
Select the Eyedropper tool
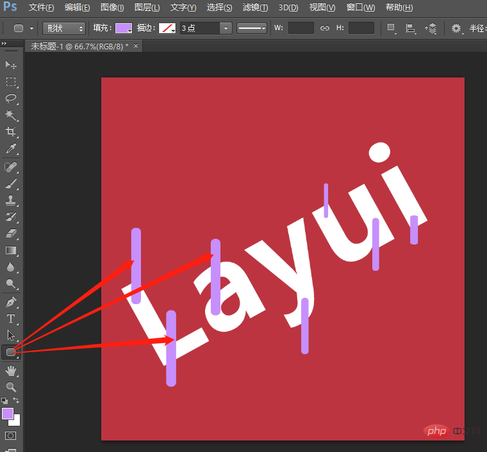pos(11,149)
